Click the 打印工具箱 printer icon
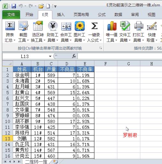This screenshot has height=164, width=162. point(138,26)
